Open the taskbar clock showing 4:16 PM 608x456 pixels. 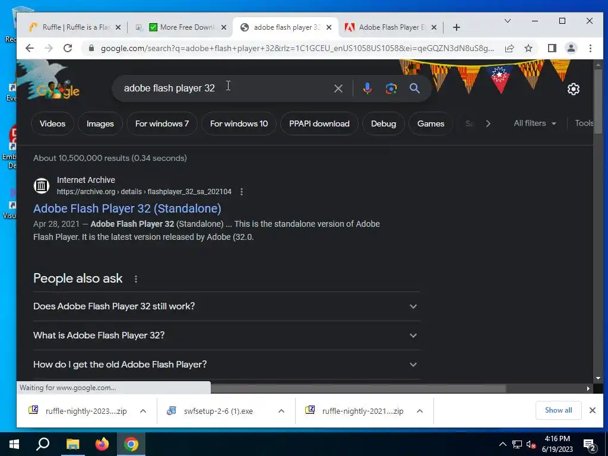557,444
